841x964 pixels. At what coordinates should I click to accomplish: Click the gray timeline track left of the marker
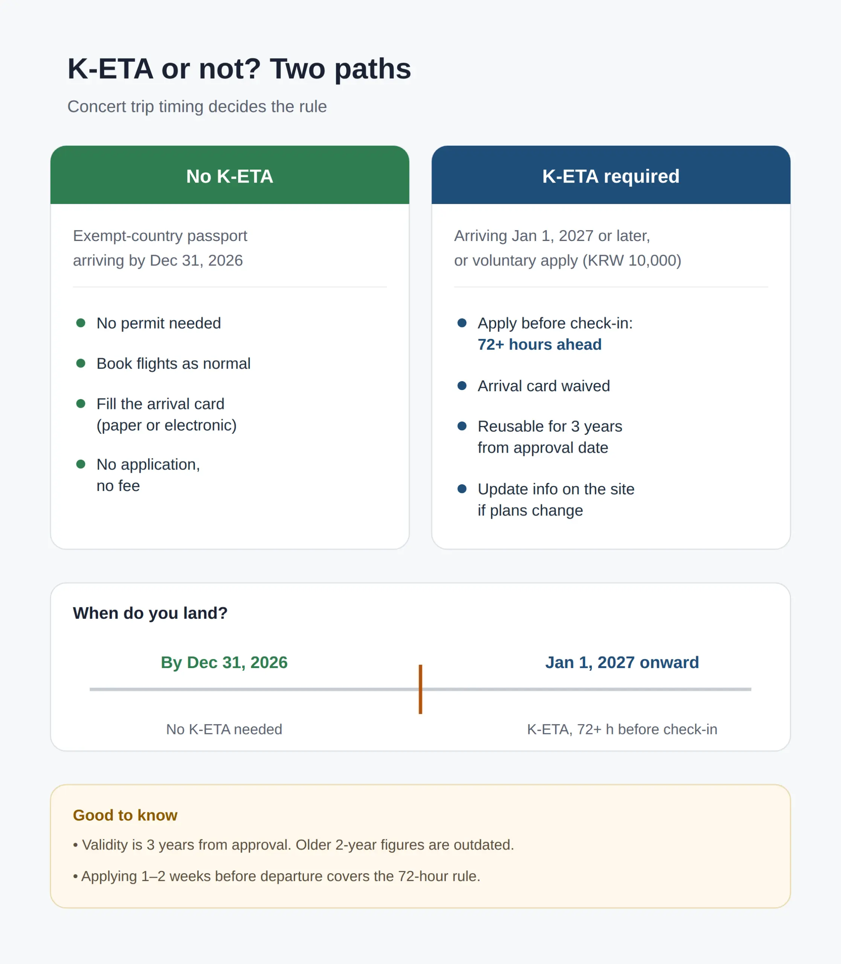pyautogui.click(x=254, y=689)
